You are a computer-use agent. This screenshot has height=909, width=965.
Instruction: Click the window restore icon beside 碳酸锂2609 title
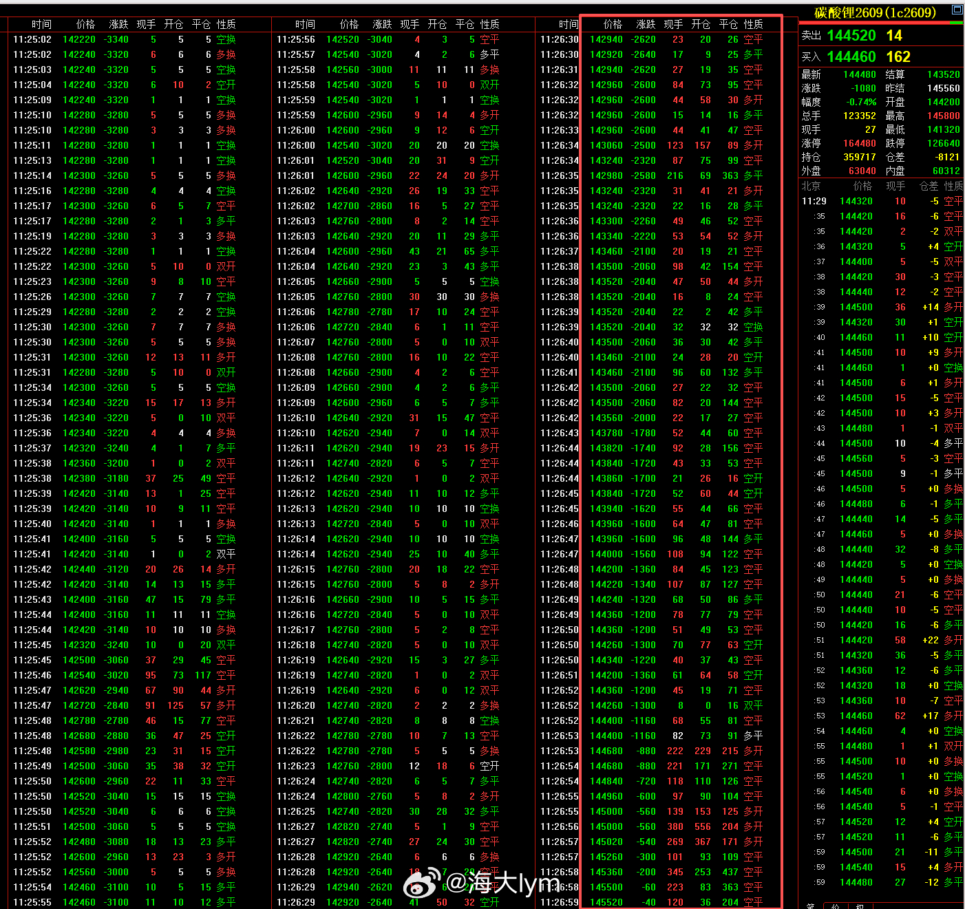pos(957,10)
